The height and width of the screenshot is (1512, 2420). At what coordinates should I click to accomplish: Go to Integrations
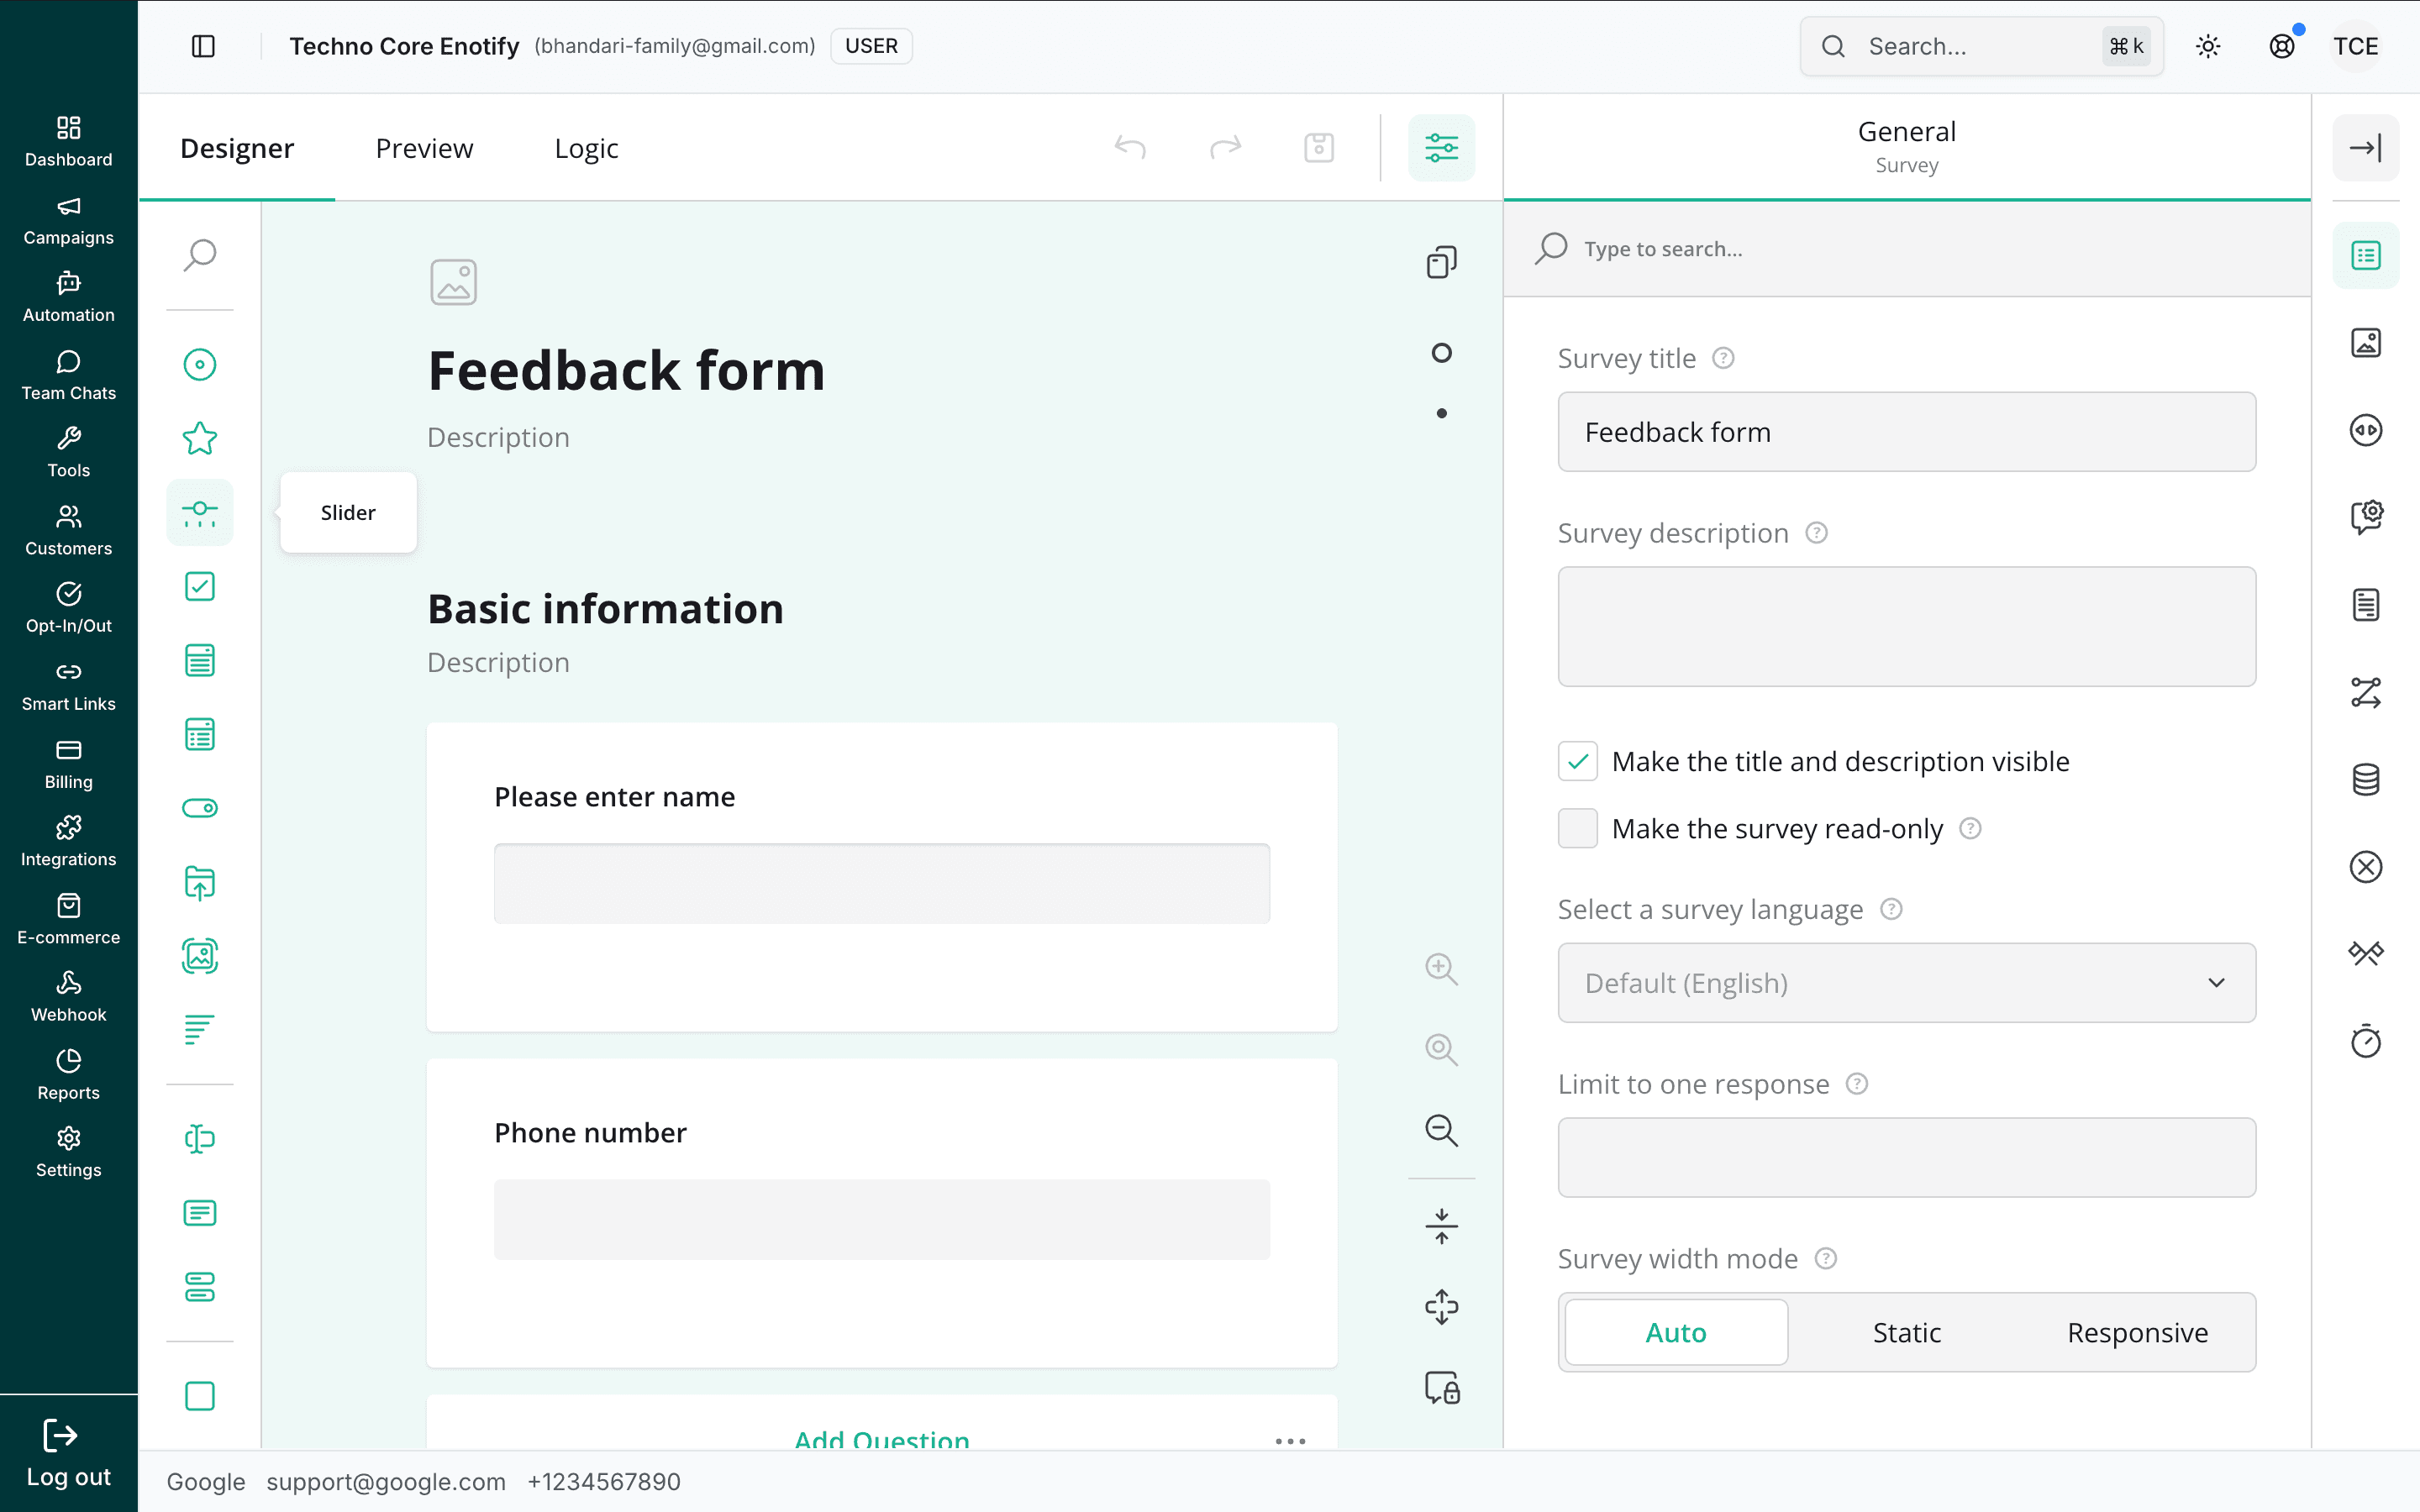tap(68, 841)
